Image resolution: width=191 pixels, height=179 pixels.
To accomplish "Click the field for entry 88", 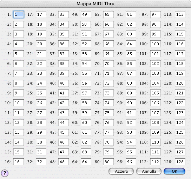I will click(131, 83).
